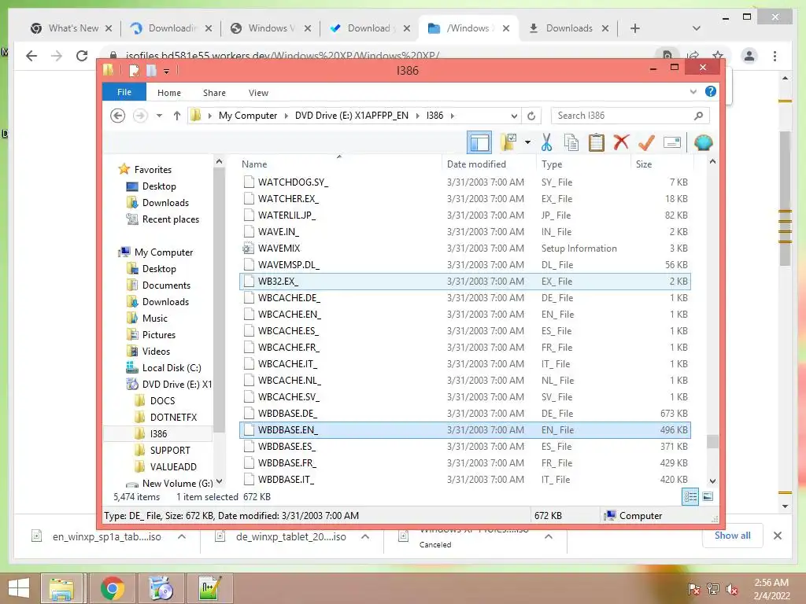Viewport: 806px width, 604px height.
Task: Close the Chrome downloads shelf
Action: point(778,536)
